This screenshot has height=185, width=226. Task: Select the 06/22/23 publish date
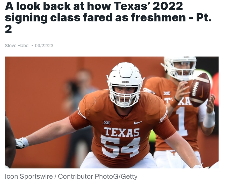pos(44,46)
